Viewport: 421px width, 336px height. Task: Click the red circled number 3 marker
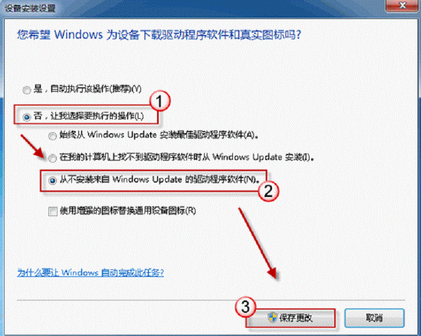click(x=246, y=307)
